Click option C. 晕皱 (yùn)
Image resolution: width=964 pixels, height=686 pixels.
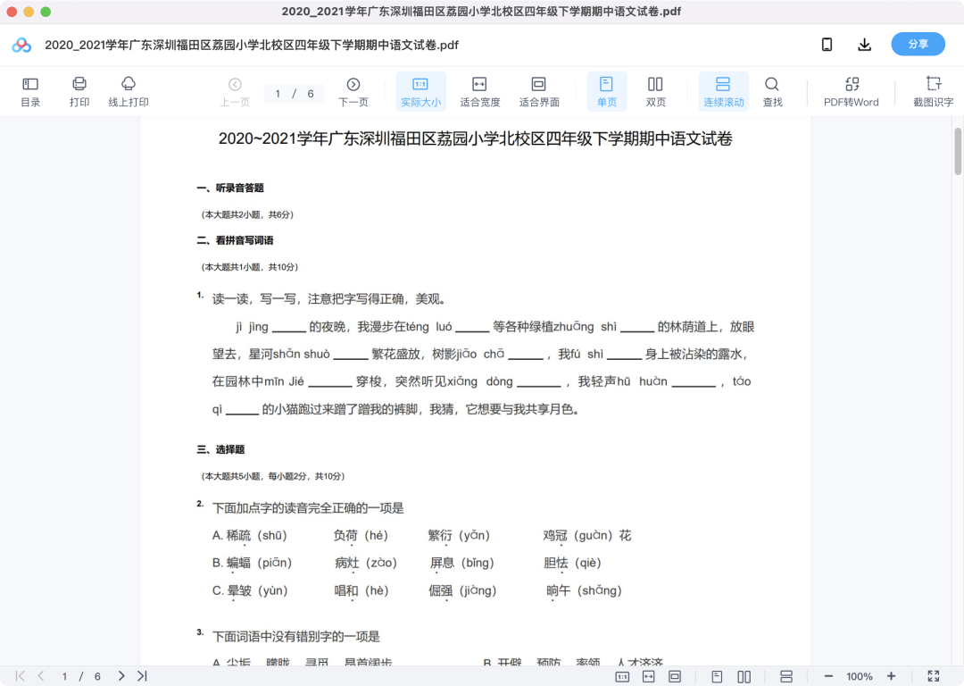(250, 591)
